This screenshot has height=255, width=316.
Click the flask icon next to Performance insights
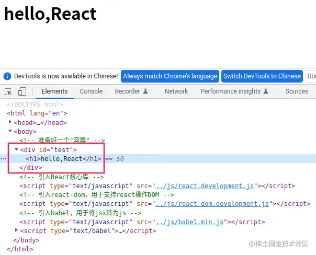266,91
